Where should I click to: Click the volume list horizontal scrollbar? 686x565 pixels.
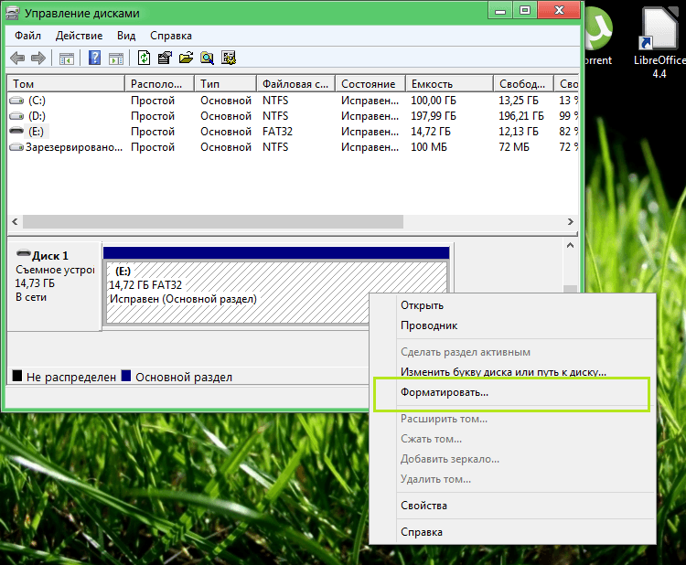pyautogui.click(x=212, y=221)
